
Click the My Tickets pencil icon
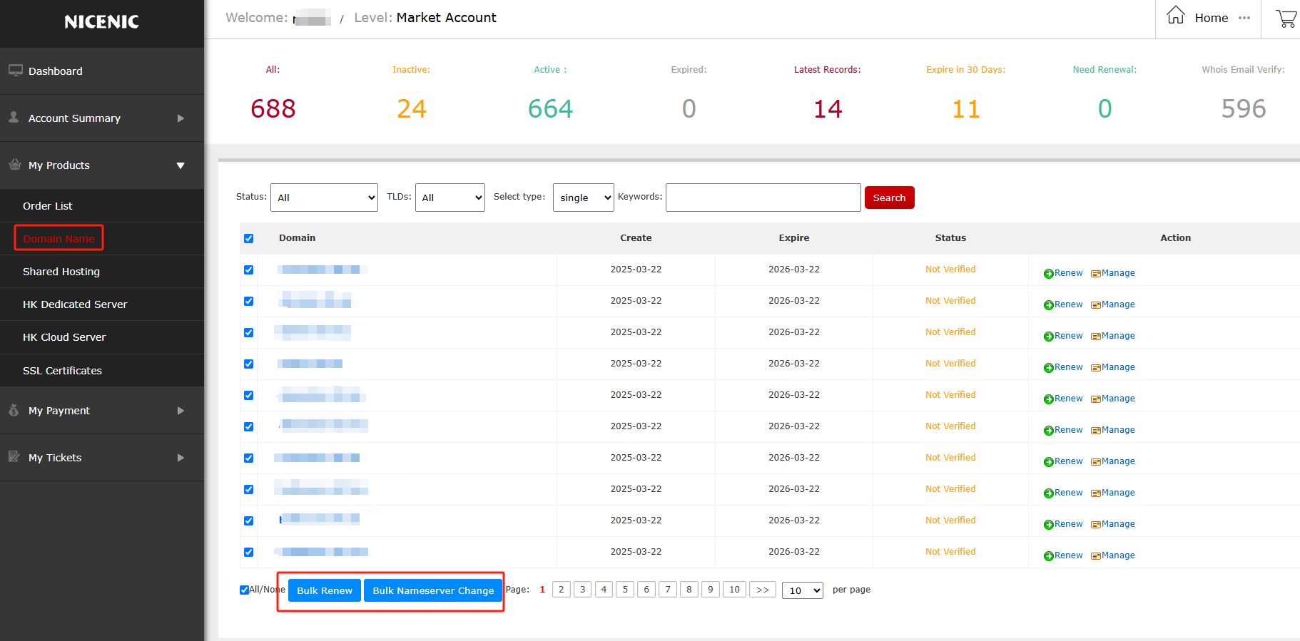pos(14,457)
